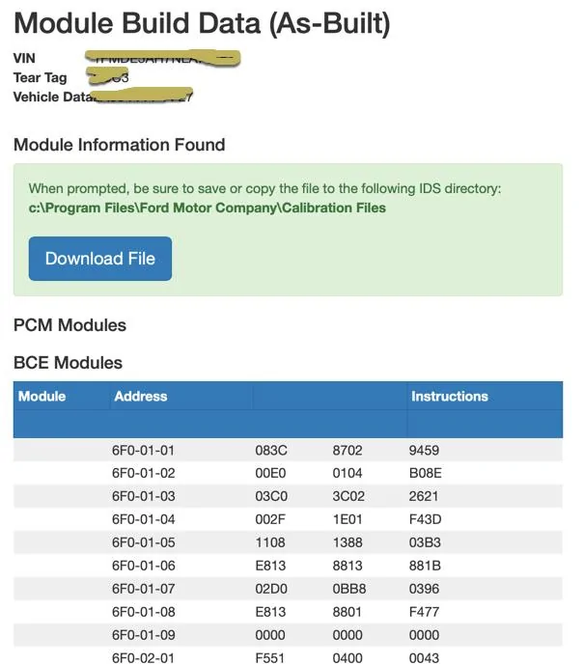The height and width of the screenshot is (665, 584).
Task: Click value 8702 in the first row
Action: (348, 450)
